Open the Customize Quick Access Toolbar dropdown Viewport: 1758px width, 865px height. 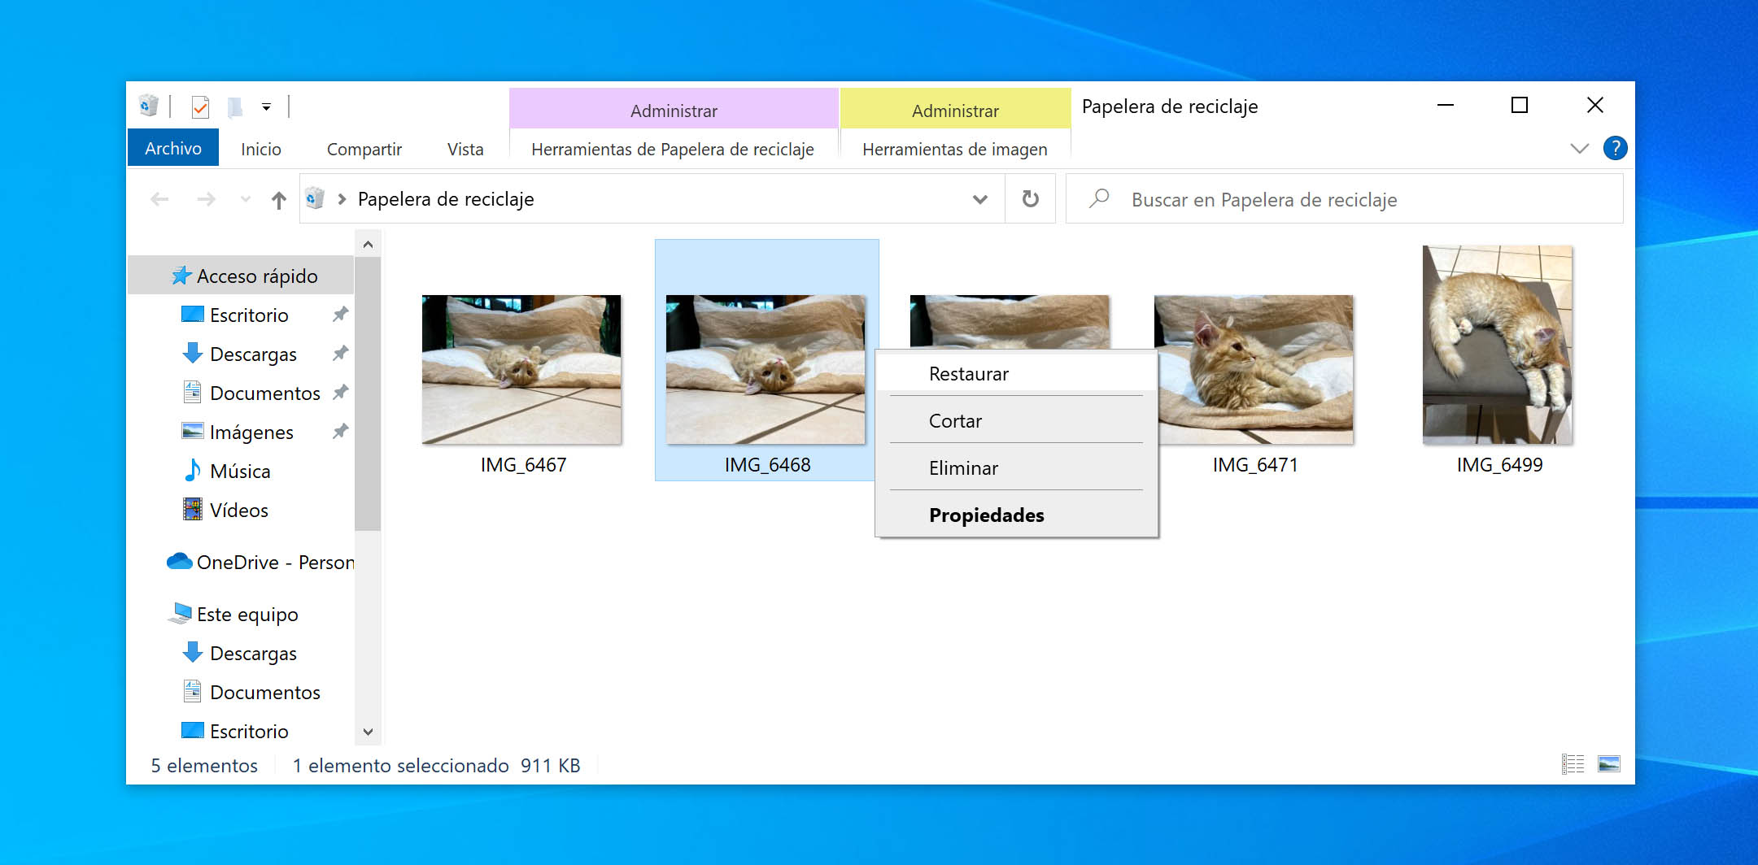coord(266,106)
